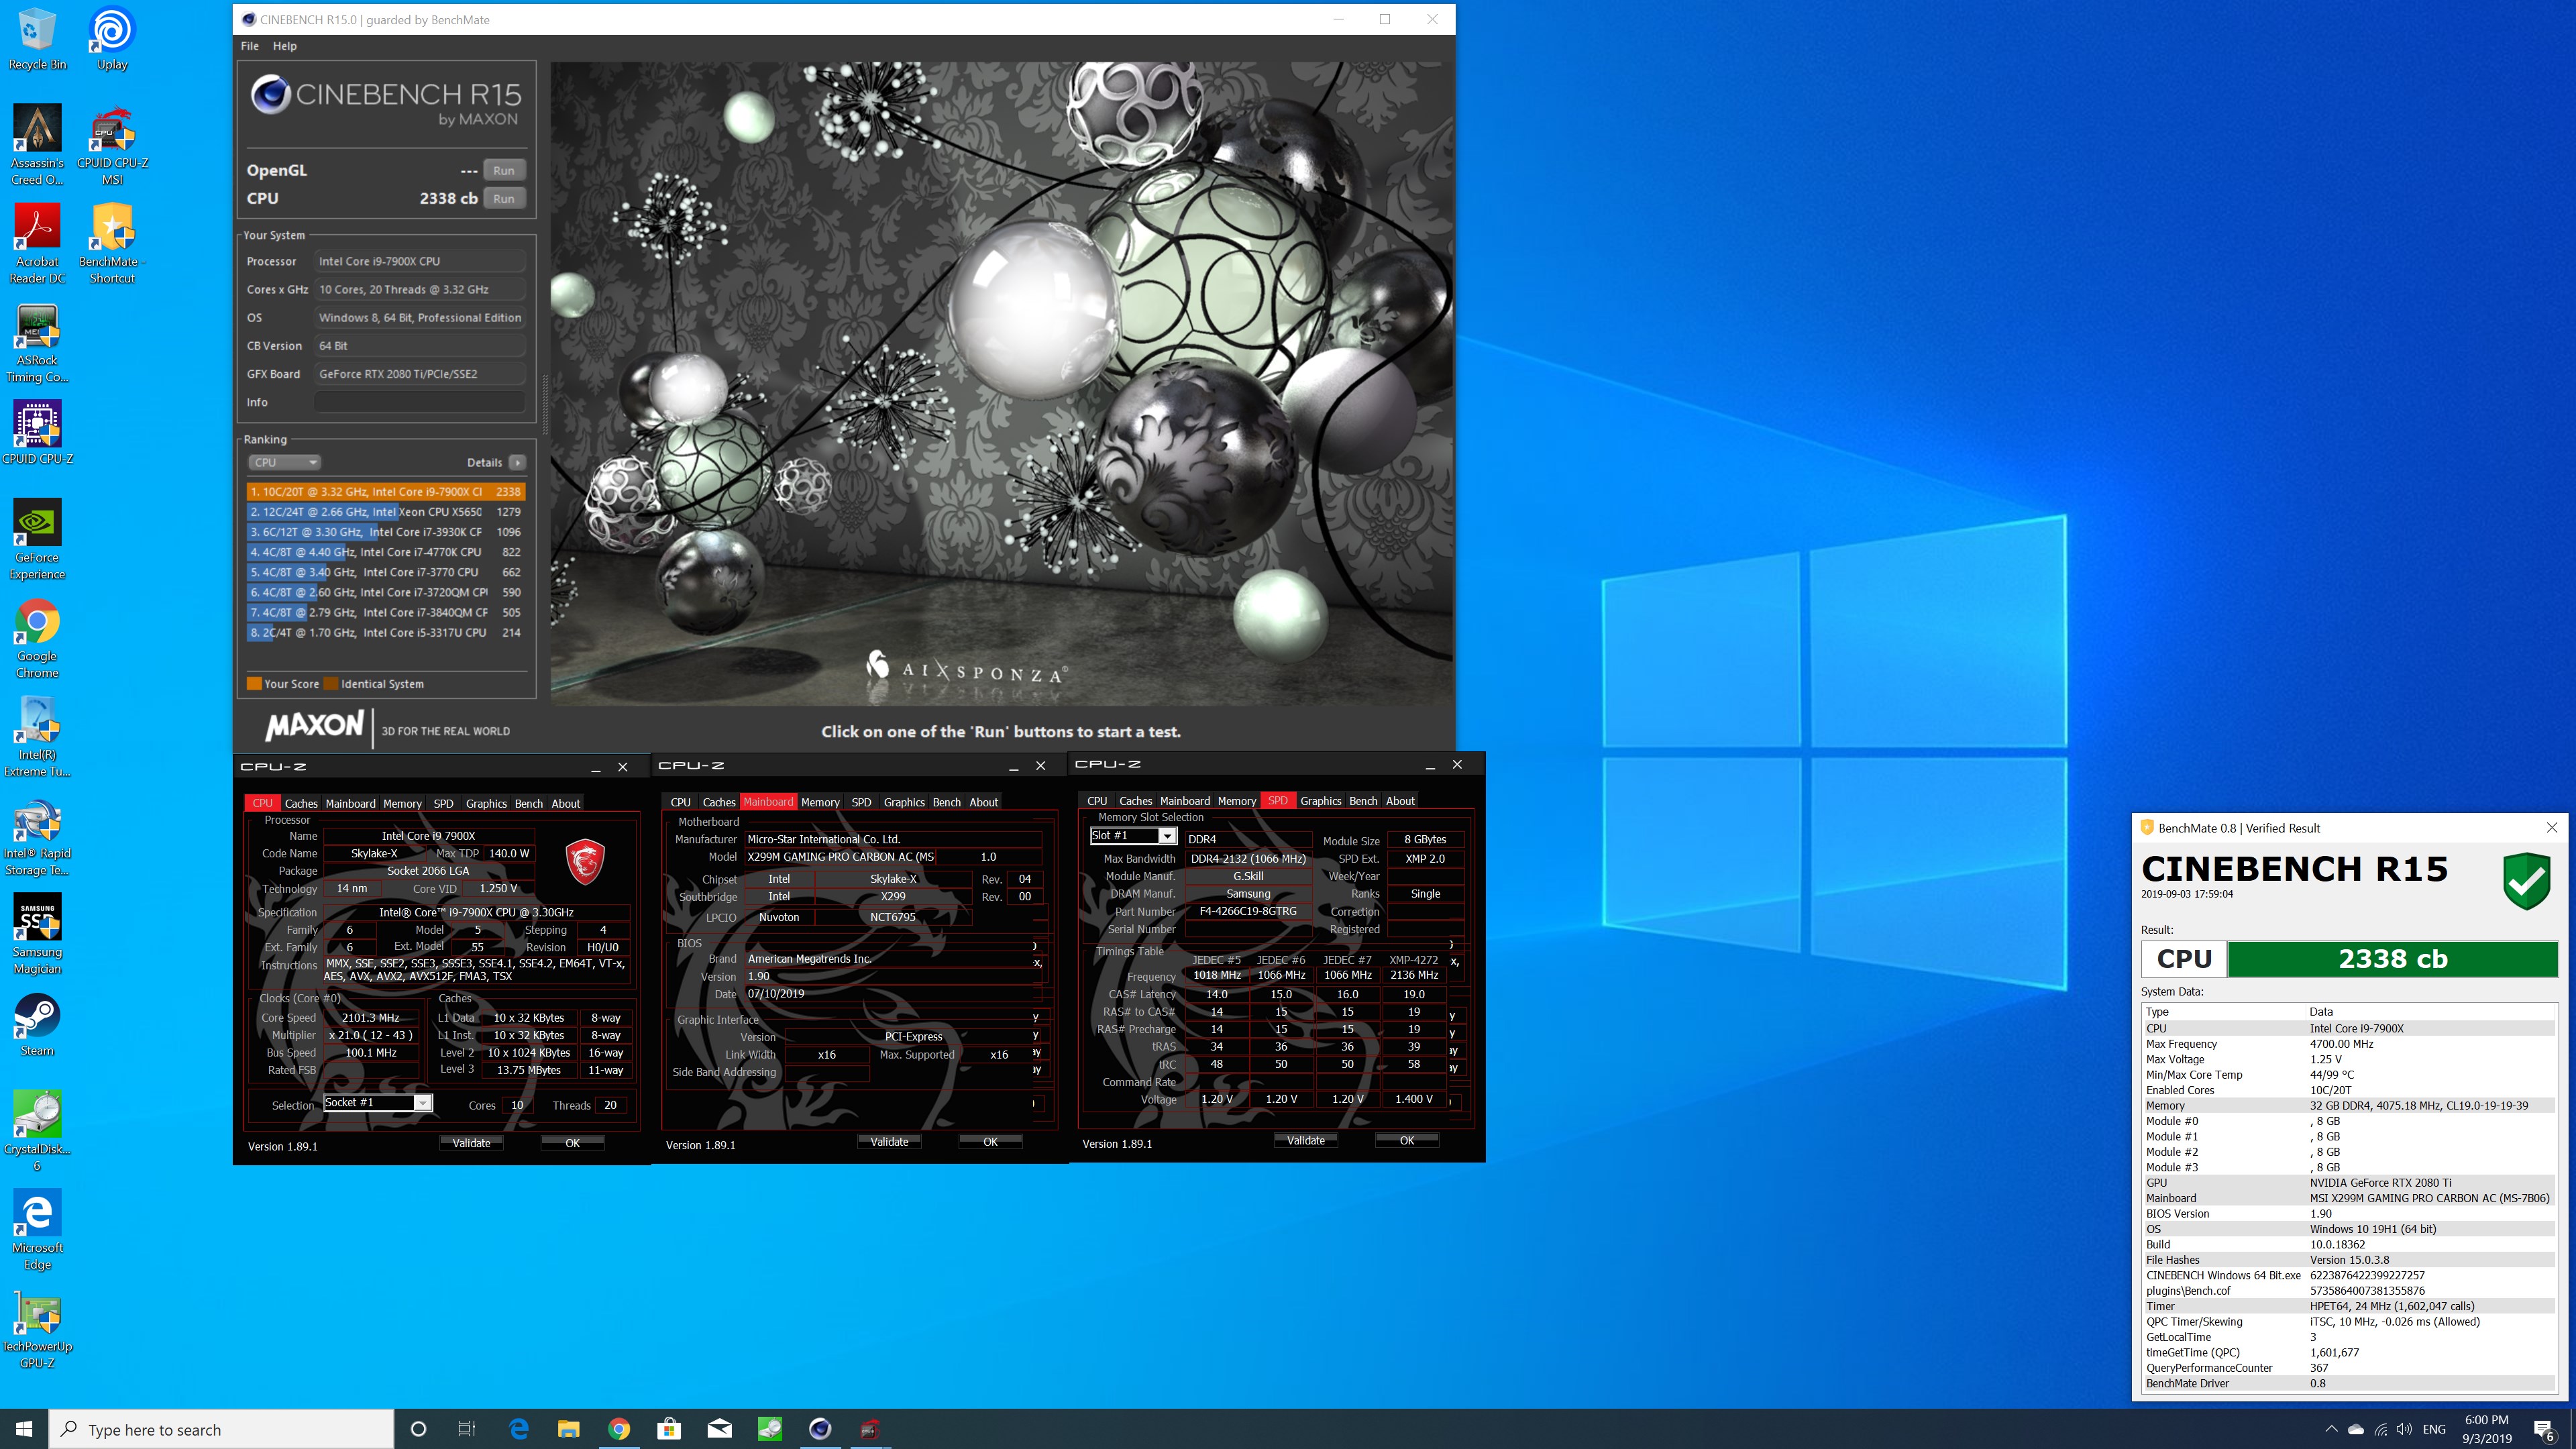Click the green 2338 cb result bar
This screenshot has height=1449, width=2576.
(2392, 959)
